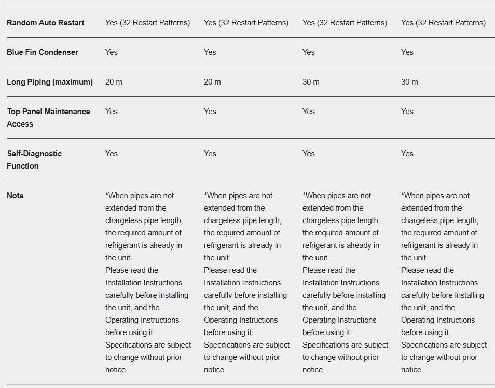Click third column's 30 m piping value

coord(311,82)
